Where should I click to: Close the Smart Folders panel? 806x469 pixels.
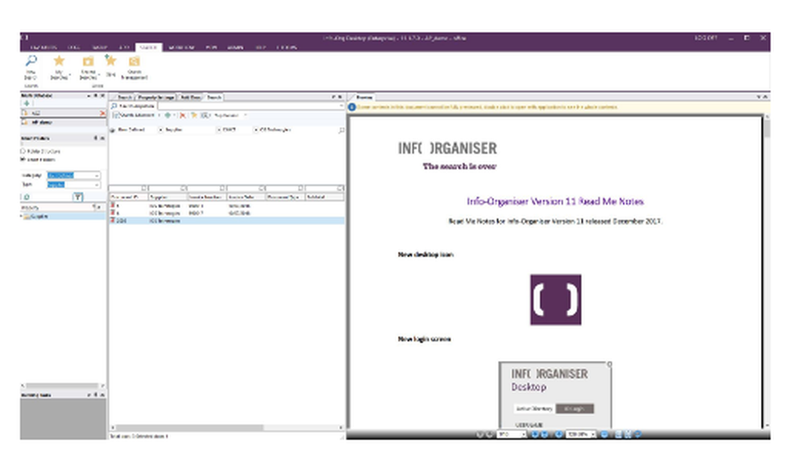[x=102, y=138]
